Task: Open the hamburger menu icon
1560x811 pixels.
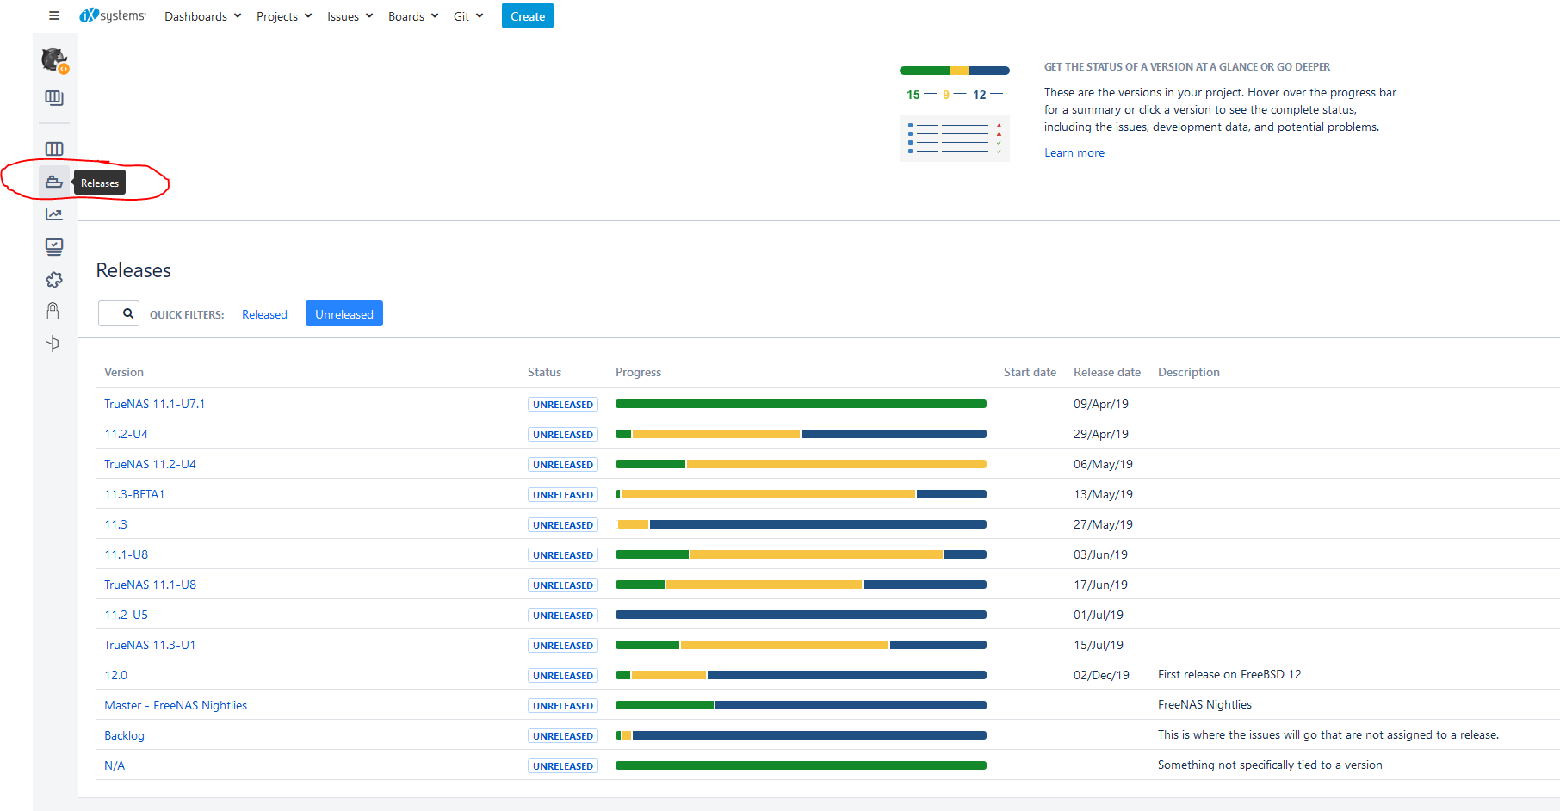Action: click(54, 15)
